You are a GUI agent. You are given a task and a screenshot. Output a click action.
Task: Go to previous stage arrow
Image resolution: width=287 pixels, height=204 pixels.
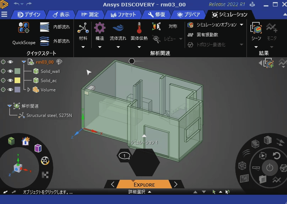(113, 184)
